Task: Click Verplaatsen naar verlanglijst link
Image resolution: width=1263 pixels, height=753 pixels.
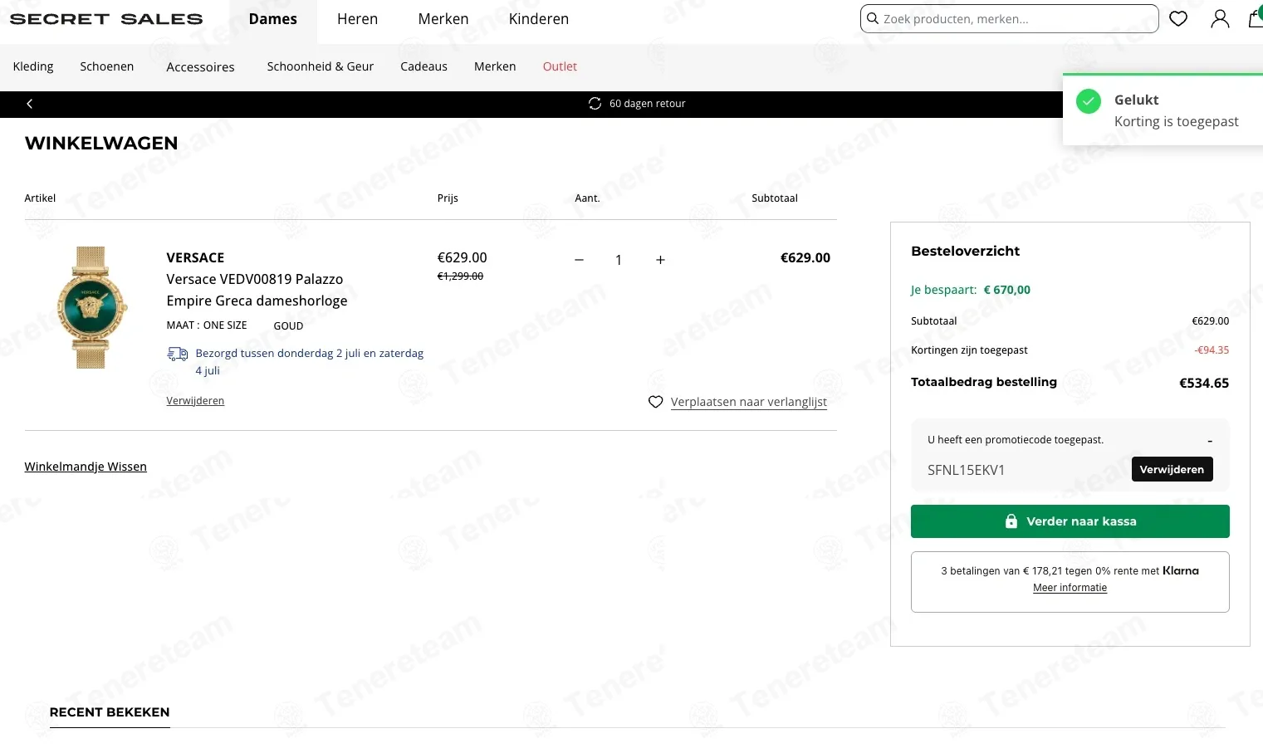Action: coord(749,402)
